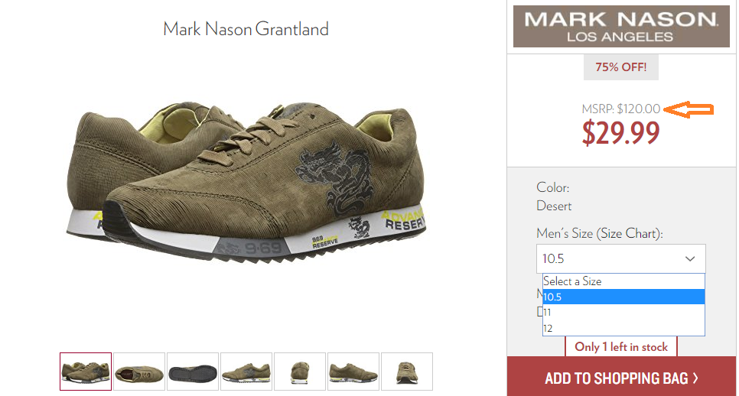The height and width of the screenshot is (396, 739).
Task: Click the Mark Nason Grantland product title
Action: click(246, 29)
